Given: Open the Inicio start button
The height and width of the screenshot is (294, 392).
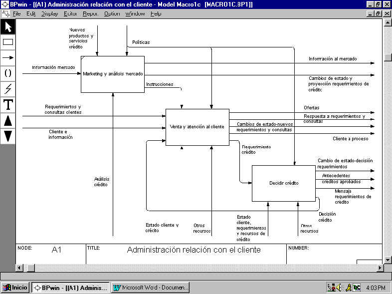Looking at the screenshot, I should (x=16, y=288).
